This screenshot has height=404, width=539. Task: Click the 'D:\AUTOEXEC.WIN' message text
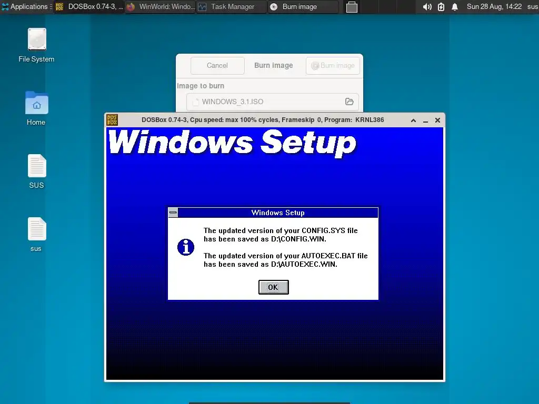click(x=304, y=264)
